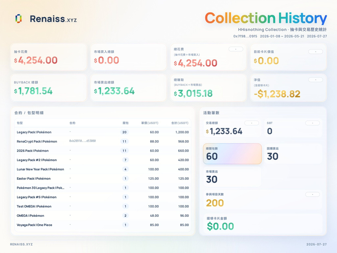Click the 合計(USDT) column header
The image size is (337, 253).
tap(180, 123)
